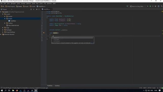Expand the Scenes folder

coord(5,16)
